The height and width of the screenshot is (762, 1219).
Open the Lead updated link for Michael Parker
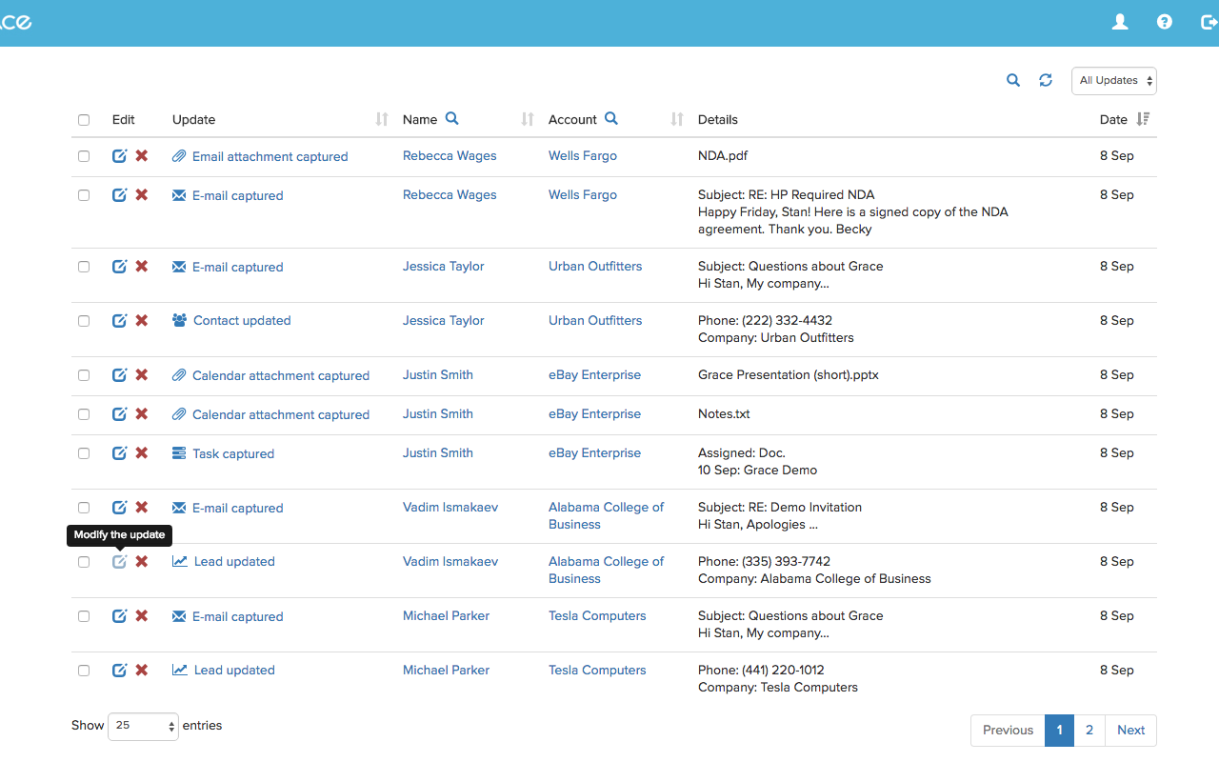coord(234,670)
